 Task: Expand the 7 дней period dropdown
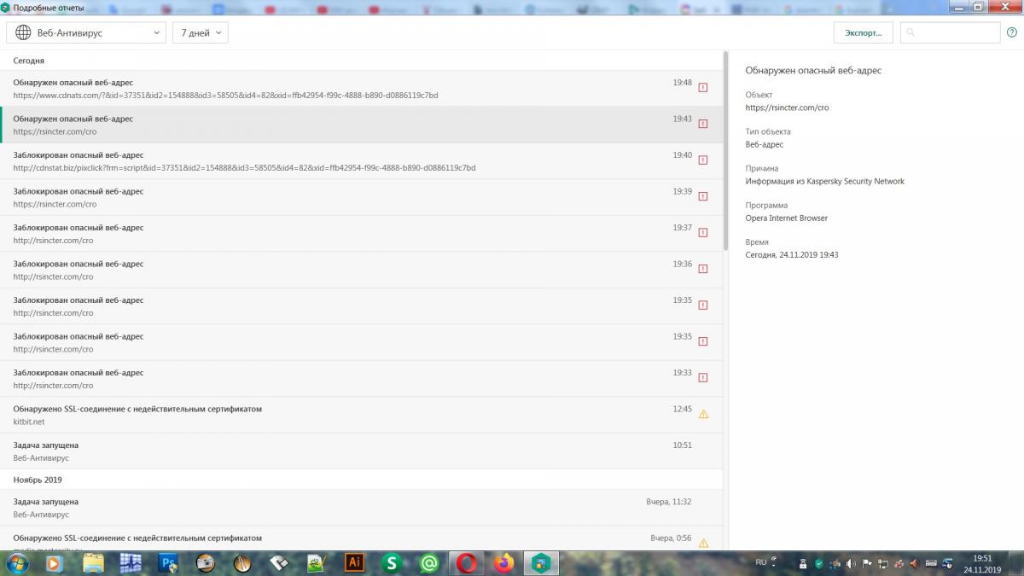200,32
